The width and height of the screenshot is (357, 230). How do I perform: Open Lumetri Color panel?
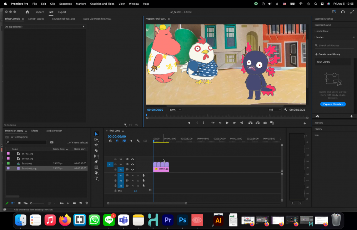click(322, 31)
